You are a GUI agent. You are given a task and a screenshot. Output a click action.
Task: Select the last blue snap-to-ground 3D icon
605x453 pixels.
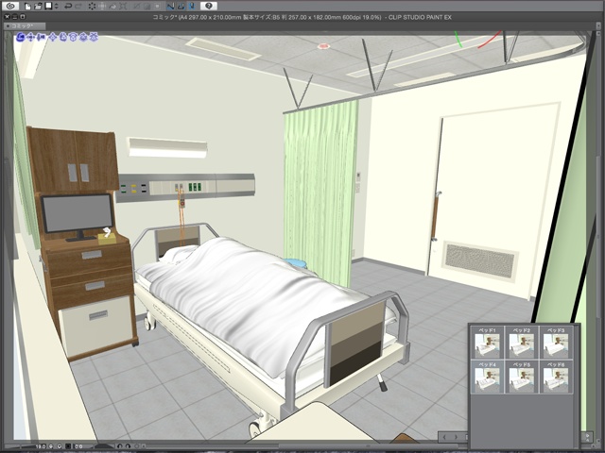pos(94,37)
